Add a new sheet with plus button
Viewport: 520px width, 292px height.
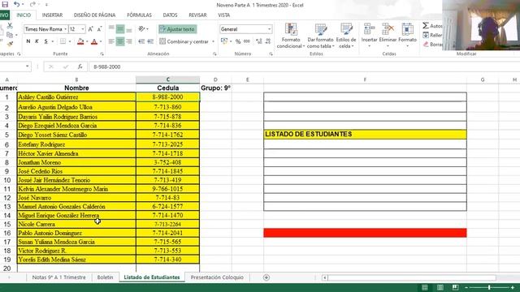pyautogui.click(x=266, y=277)
